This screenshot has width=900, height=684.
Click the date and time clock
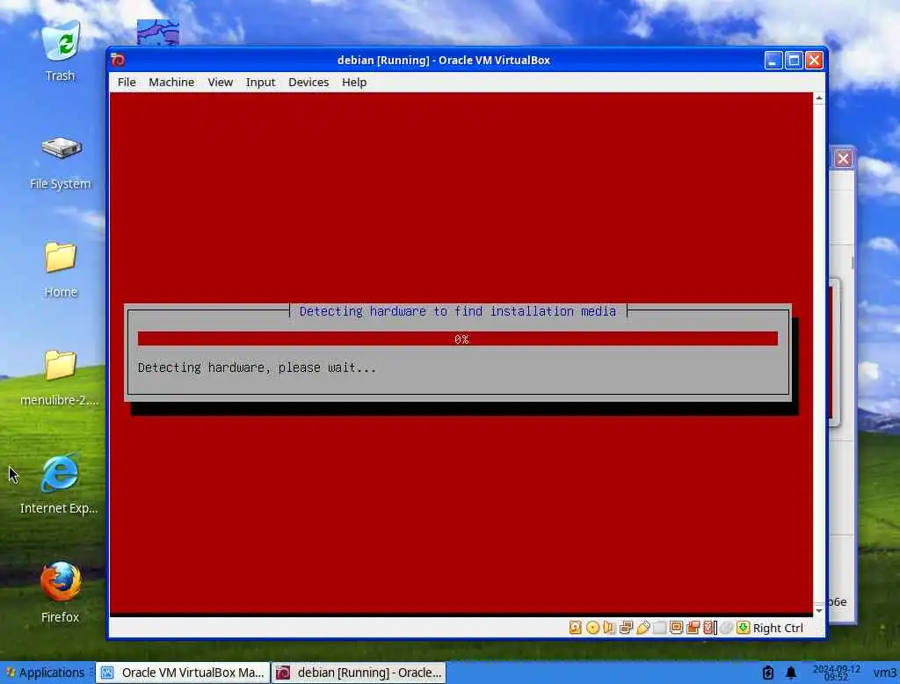(837, 673)
